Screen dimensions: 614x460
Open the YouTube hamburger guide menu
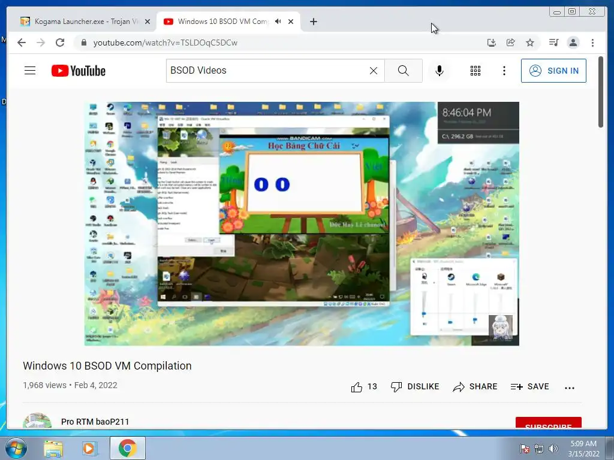tap(30, 71)
